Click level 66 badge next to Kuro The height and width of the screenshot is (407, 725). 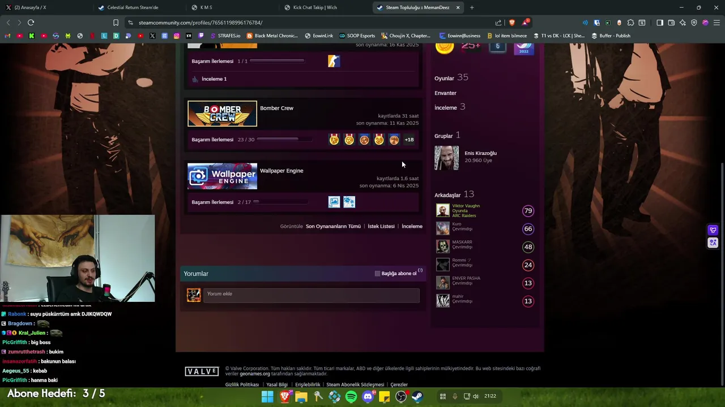(528, 229)
